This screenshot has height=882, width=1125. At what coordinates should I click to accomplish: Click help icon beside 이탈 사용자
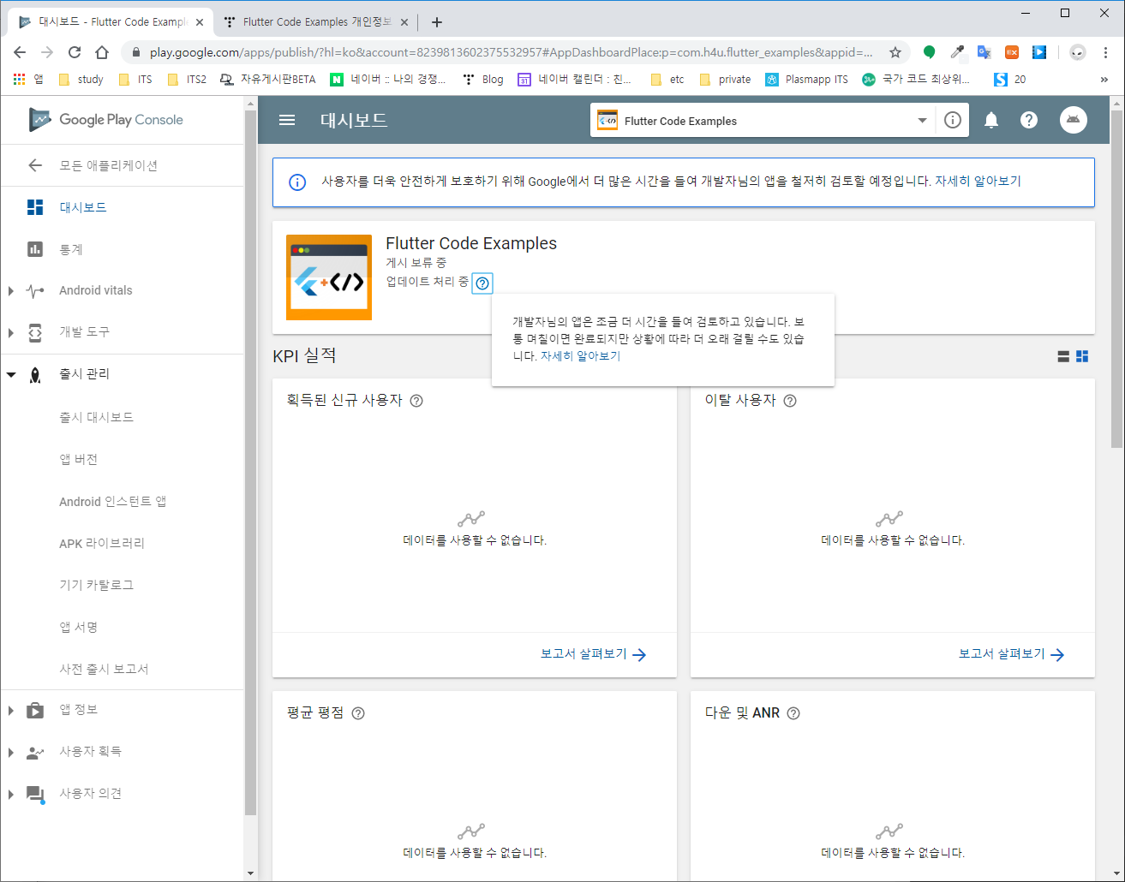tap(790, 400)
